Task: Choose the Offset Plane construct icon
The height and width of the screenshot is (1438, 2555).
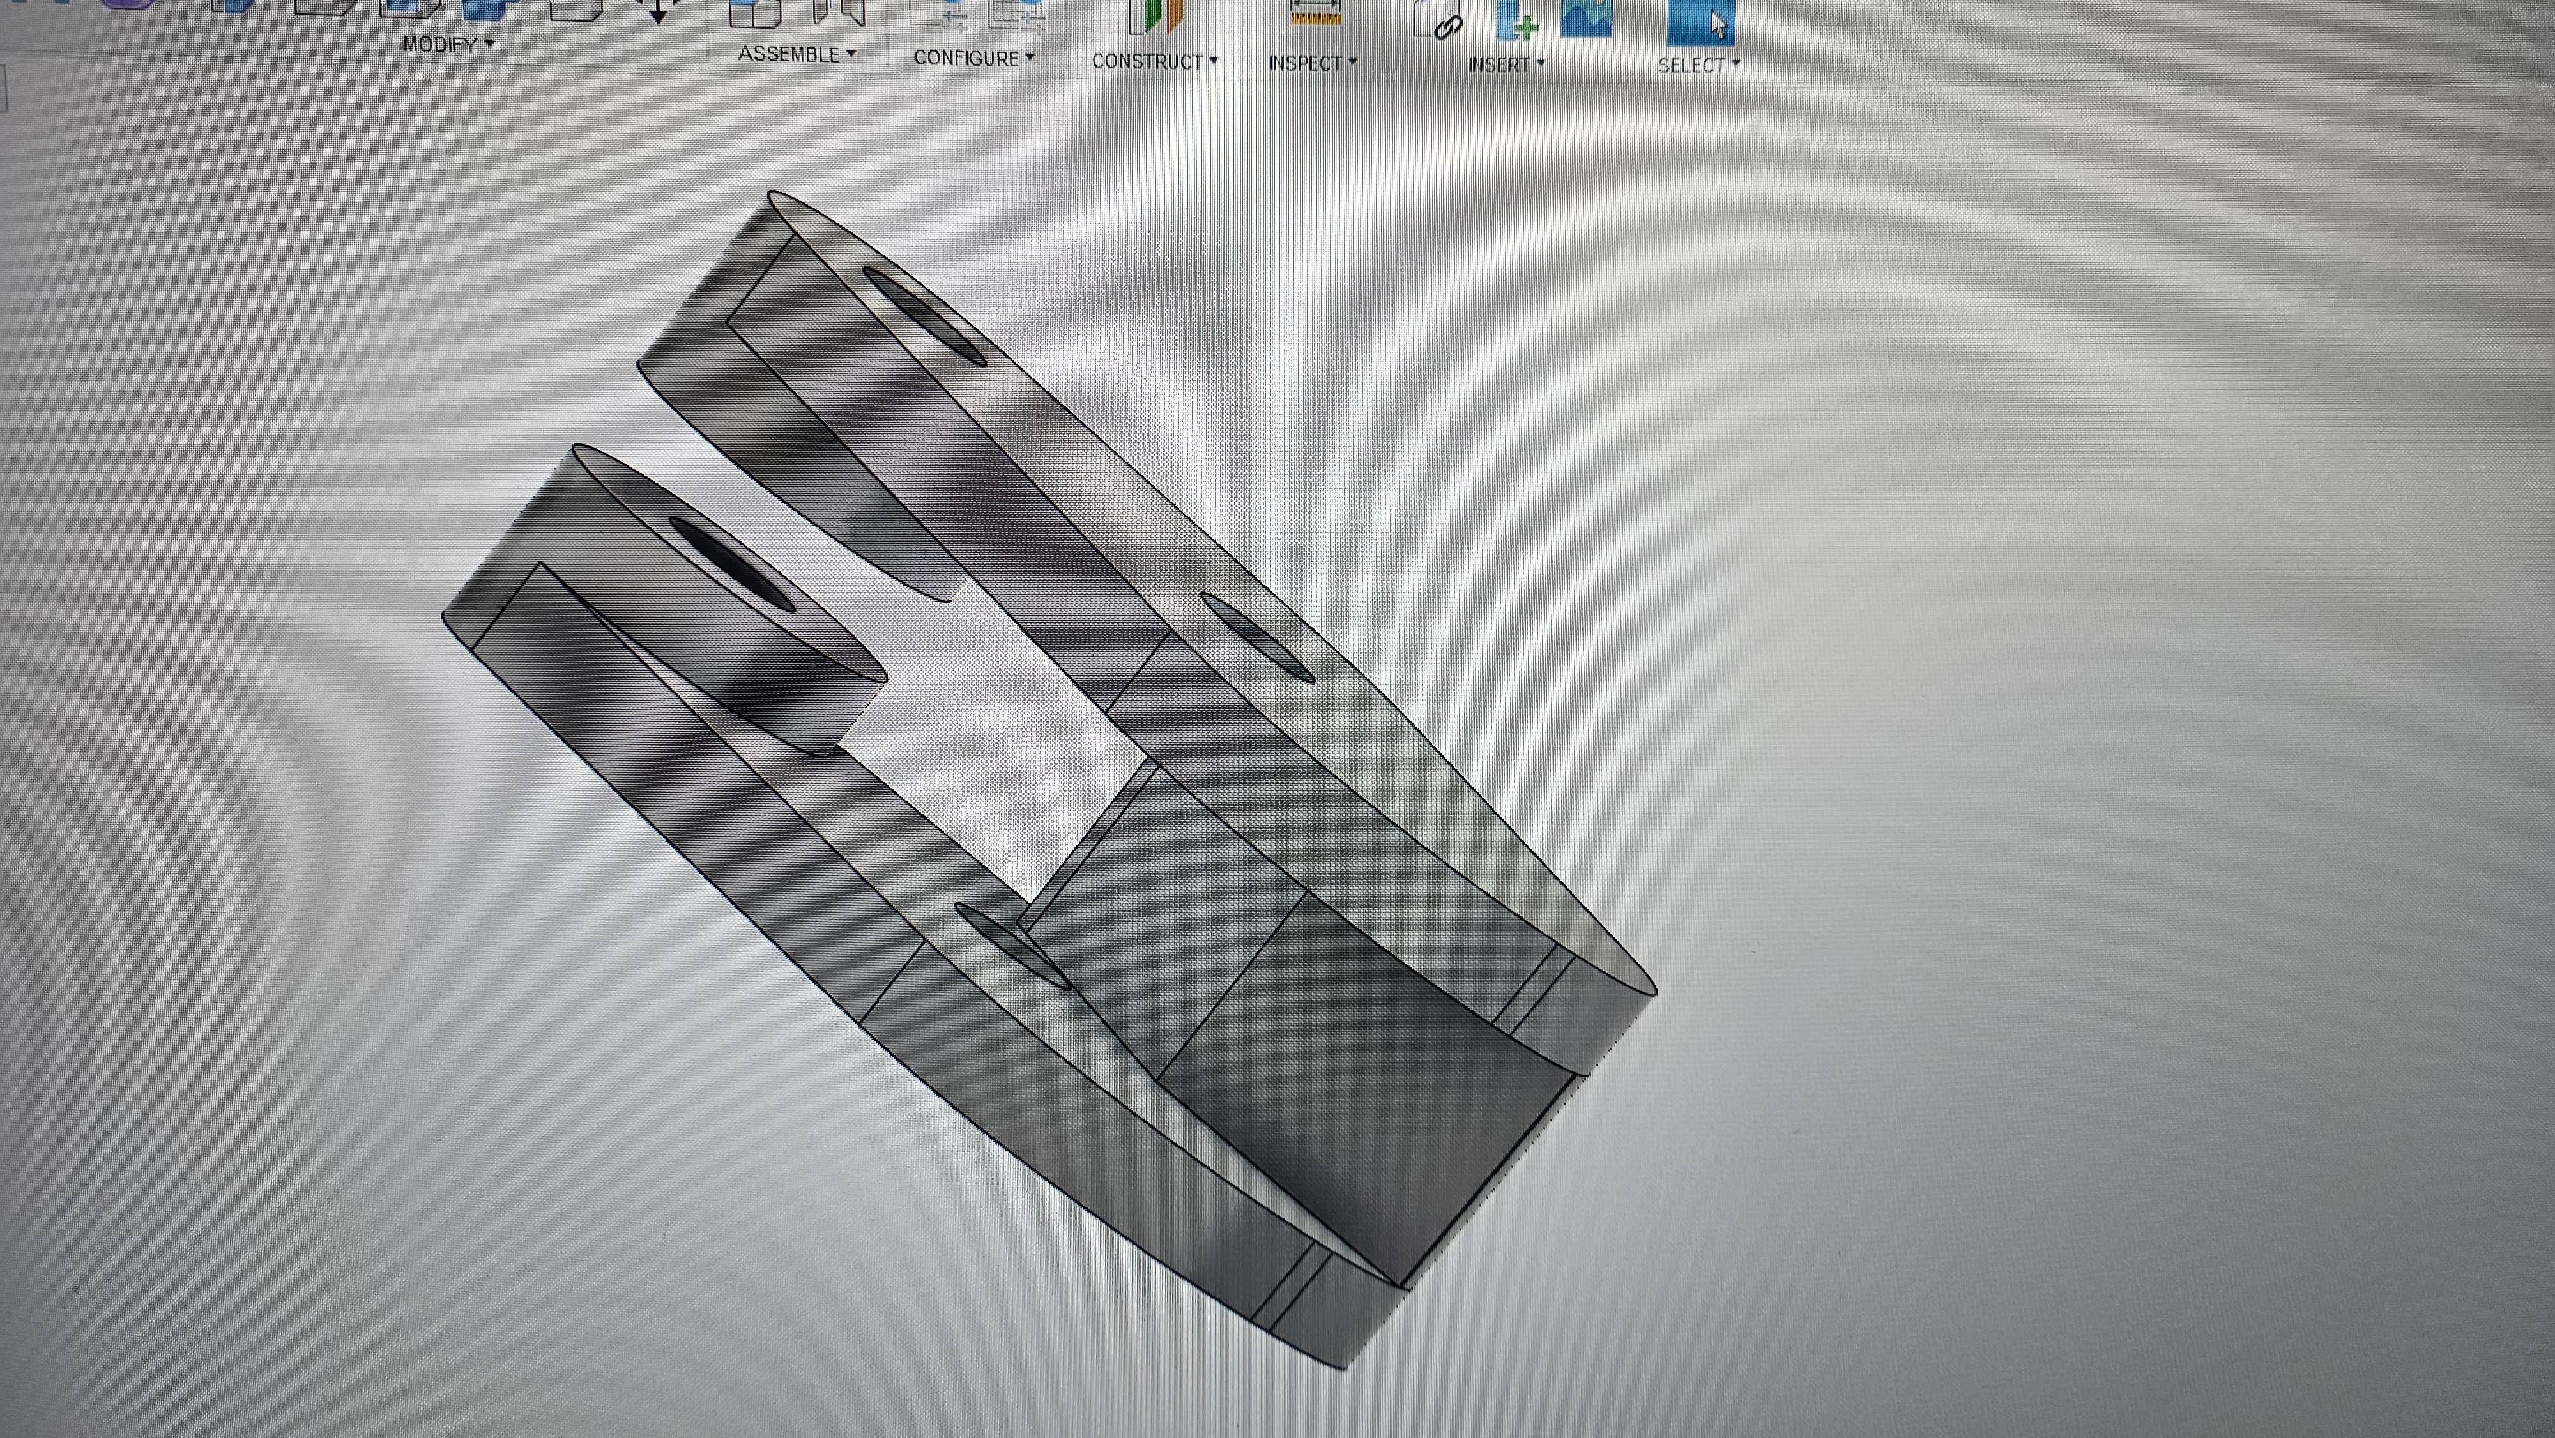Action: (1155, 14)
